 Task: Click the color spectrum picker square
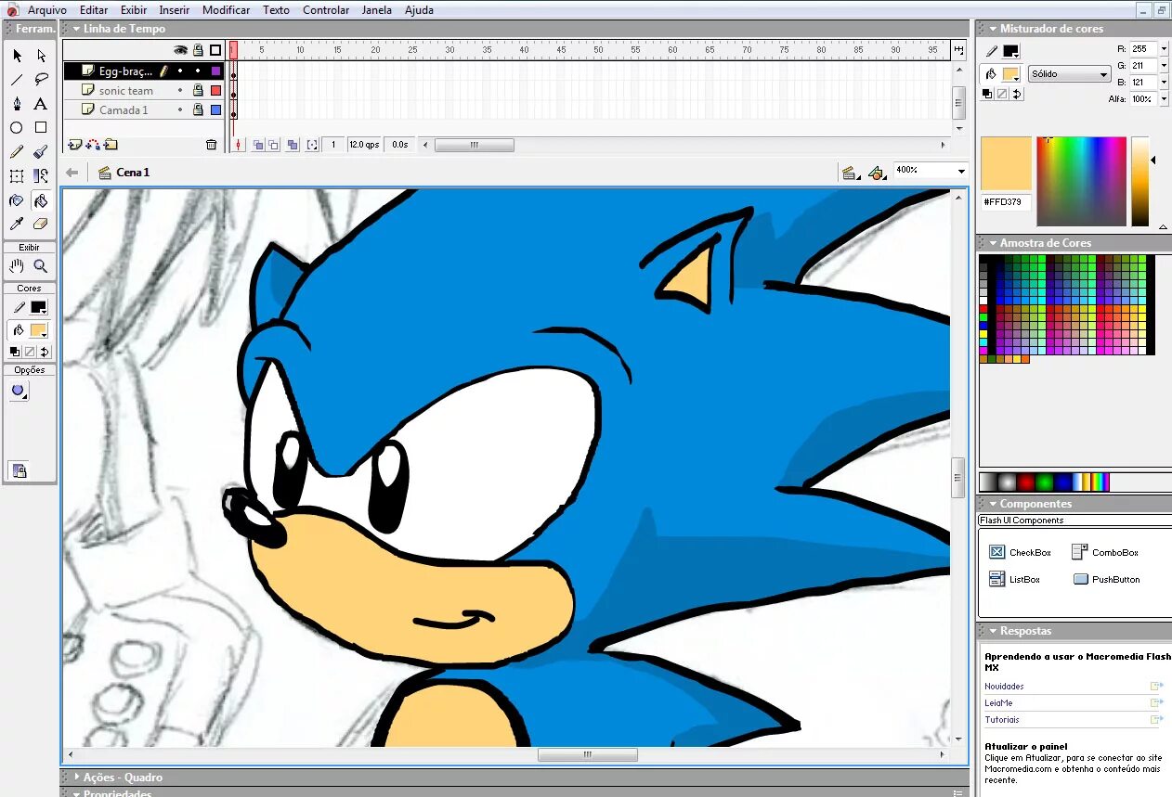click(x=1081, y=181)
